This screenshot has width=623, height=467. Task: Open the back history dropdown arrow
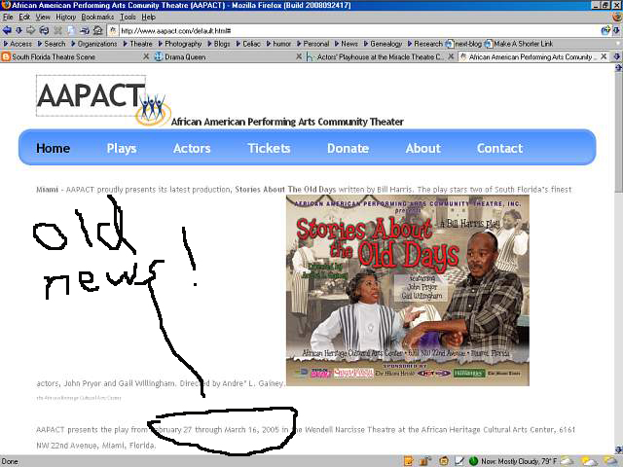[18, 30]
